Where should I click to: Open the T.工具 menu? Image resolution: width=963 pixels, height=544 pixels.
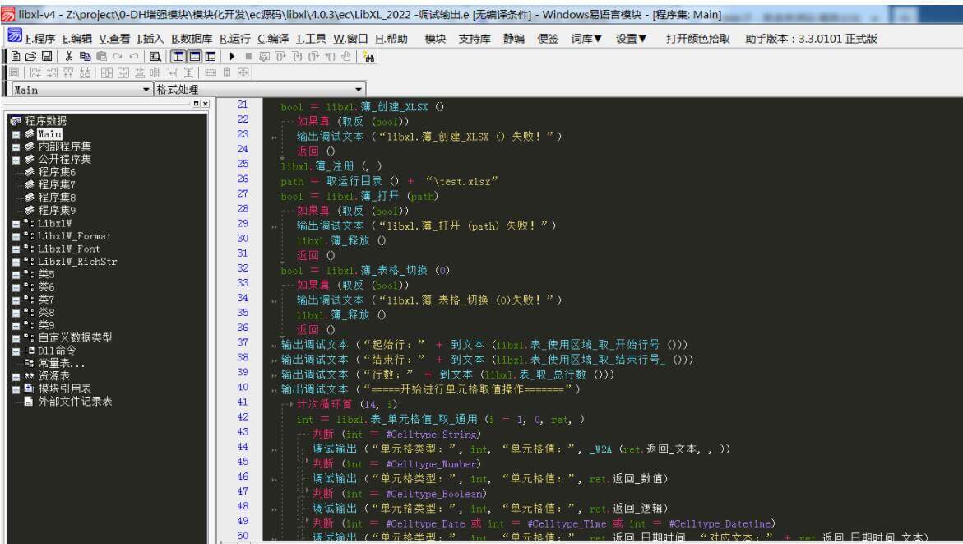click(311, 39)
